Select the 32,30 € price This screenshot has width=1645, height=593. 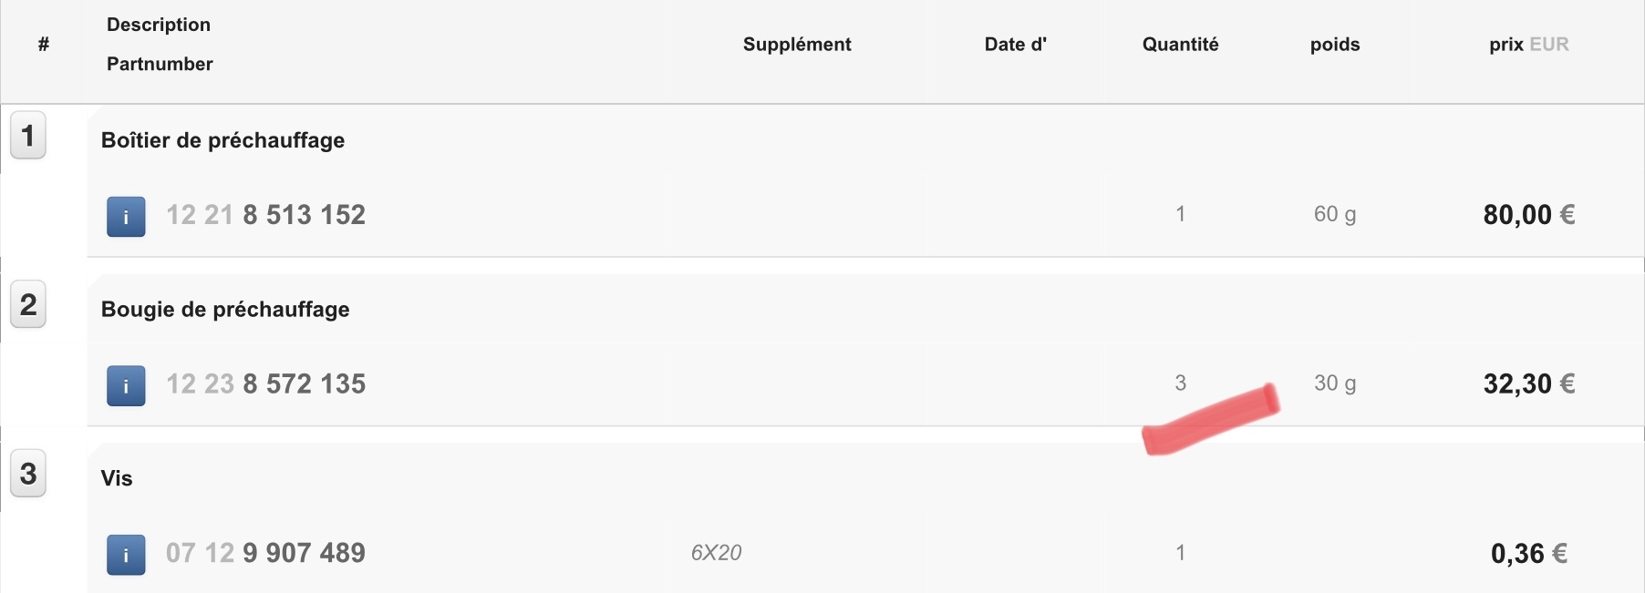[x=1528, y=384]
